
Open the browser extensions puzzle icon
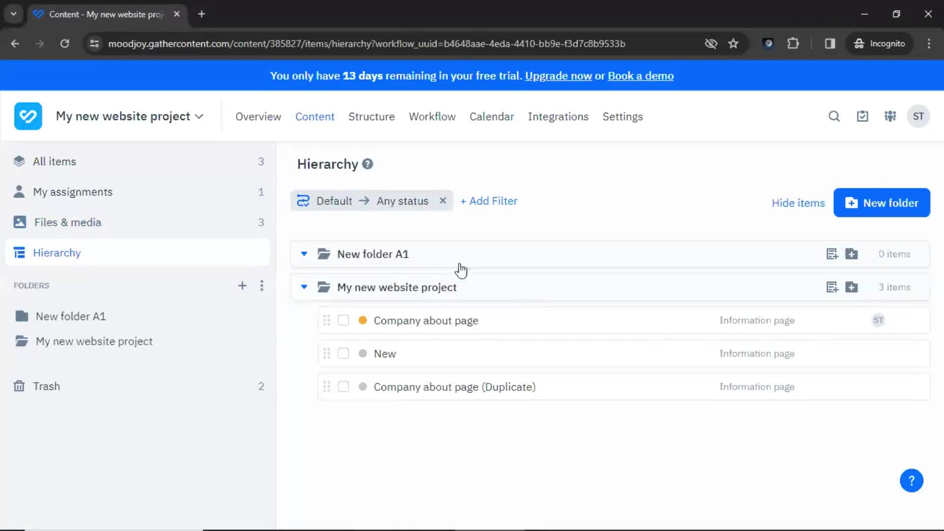793,44
